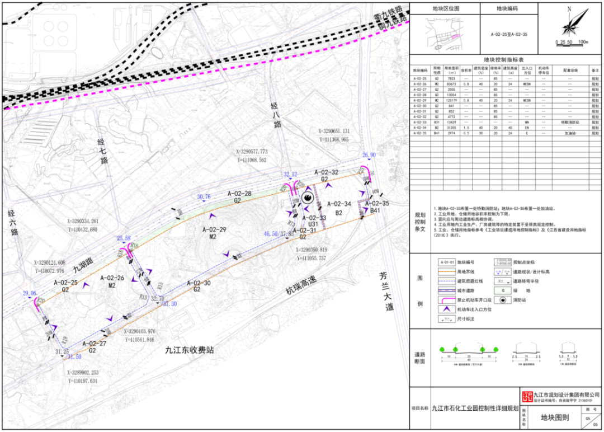Click the A-02-27 G2 plot label on map
The height and width of the screenshot is (432, 604).
pos(95,347)
